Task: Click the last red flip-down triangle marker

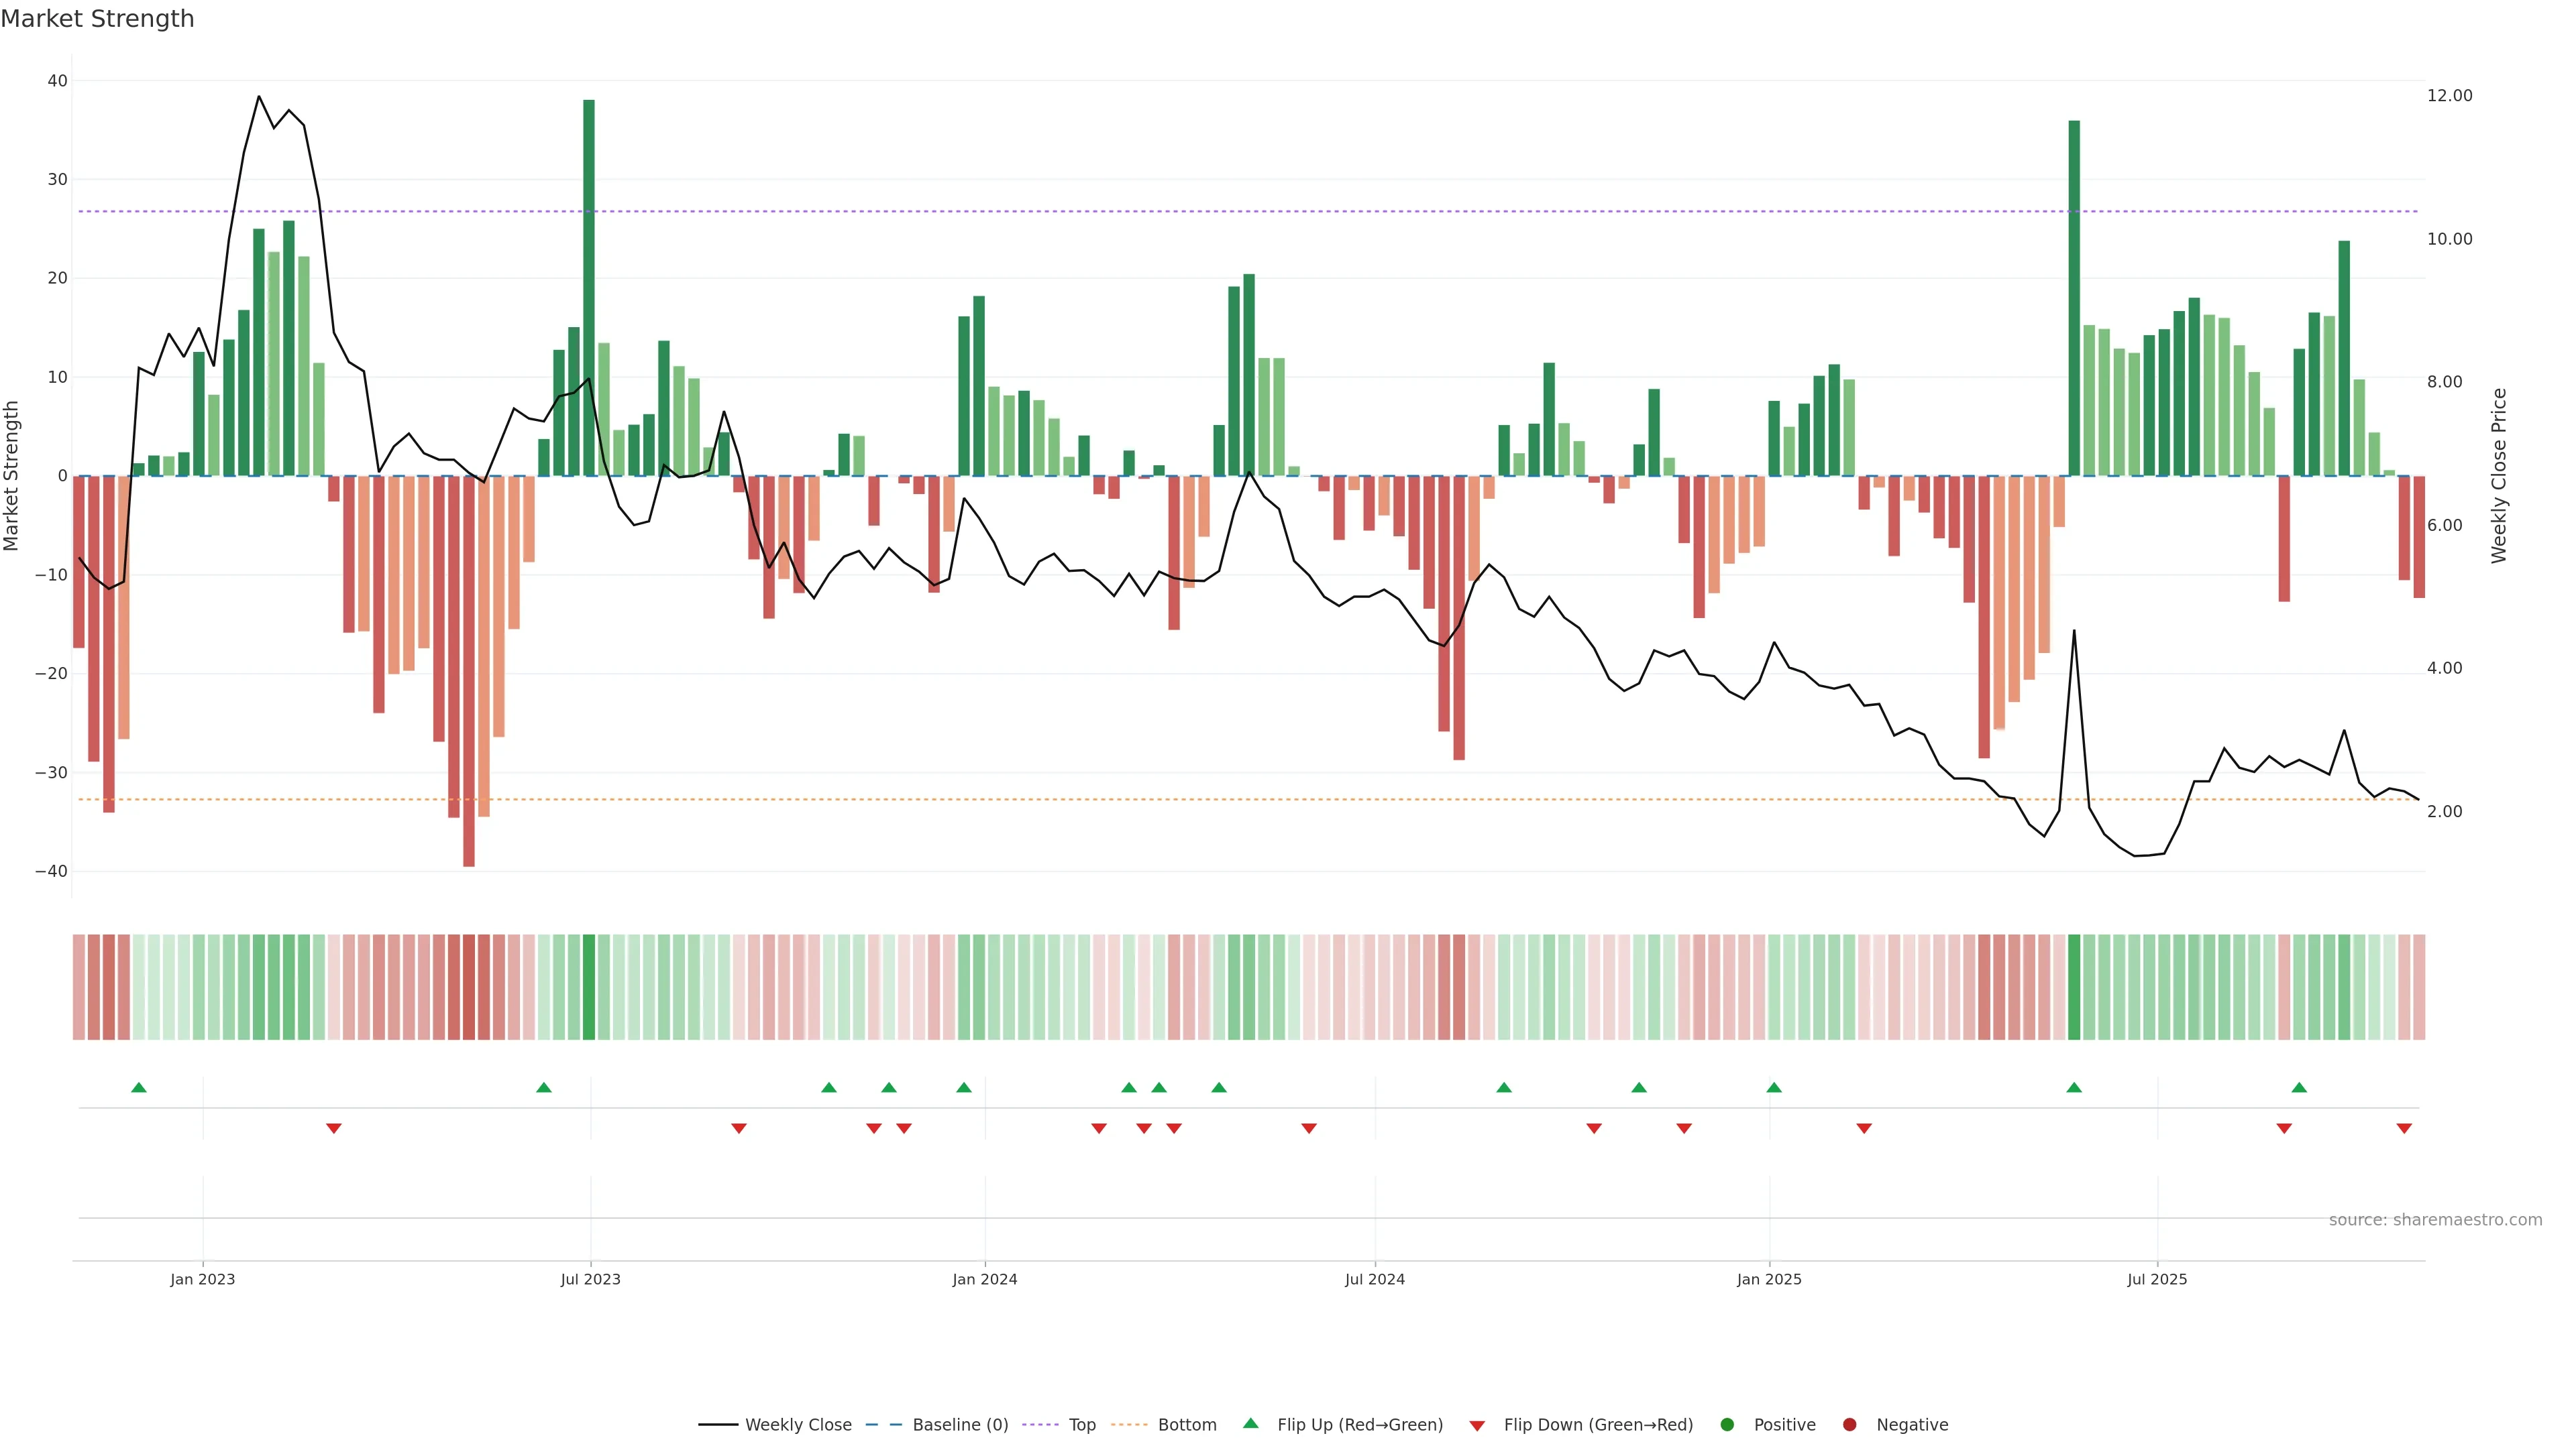Action: click(2404, 1128)
